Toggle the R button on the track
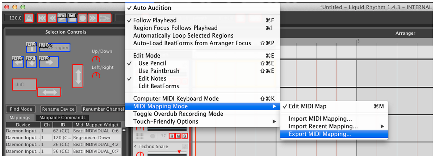This screenshot has height=158, width=435. pyautogui.click(x=172, y=136)
